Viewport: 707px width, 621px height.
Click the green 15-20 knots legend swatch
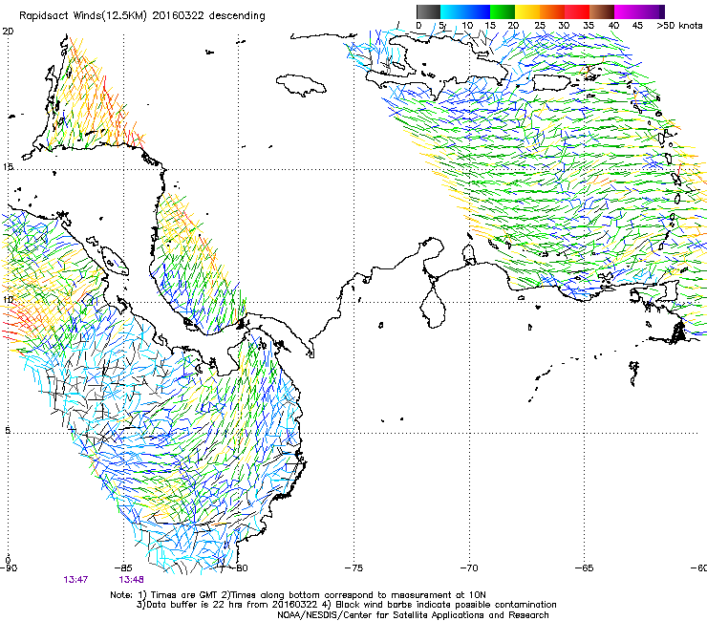tap(503, 11)
